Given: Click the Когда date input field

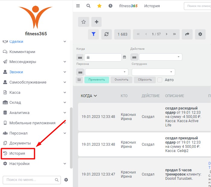Looking at the screenshot, I should click(103, 58).
